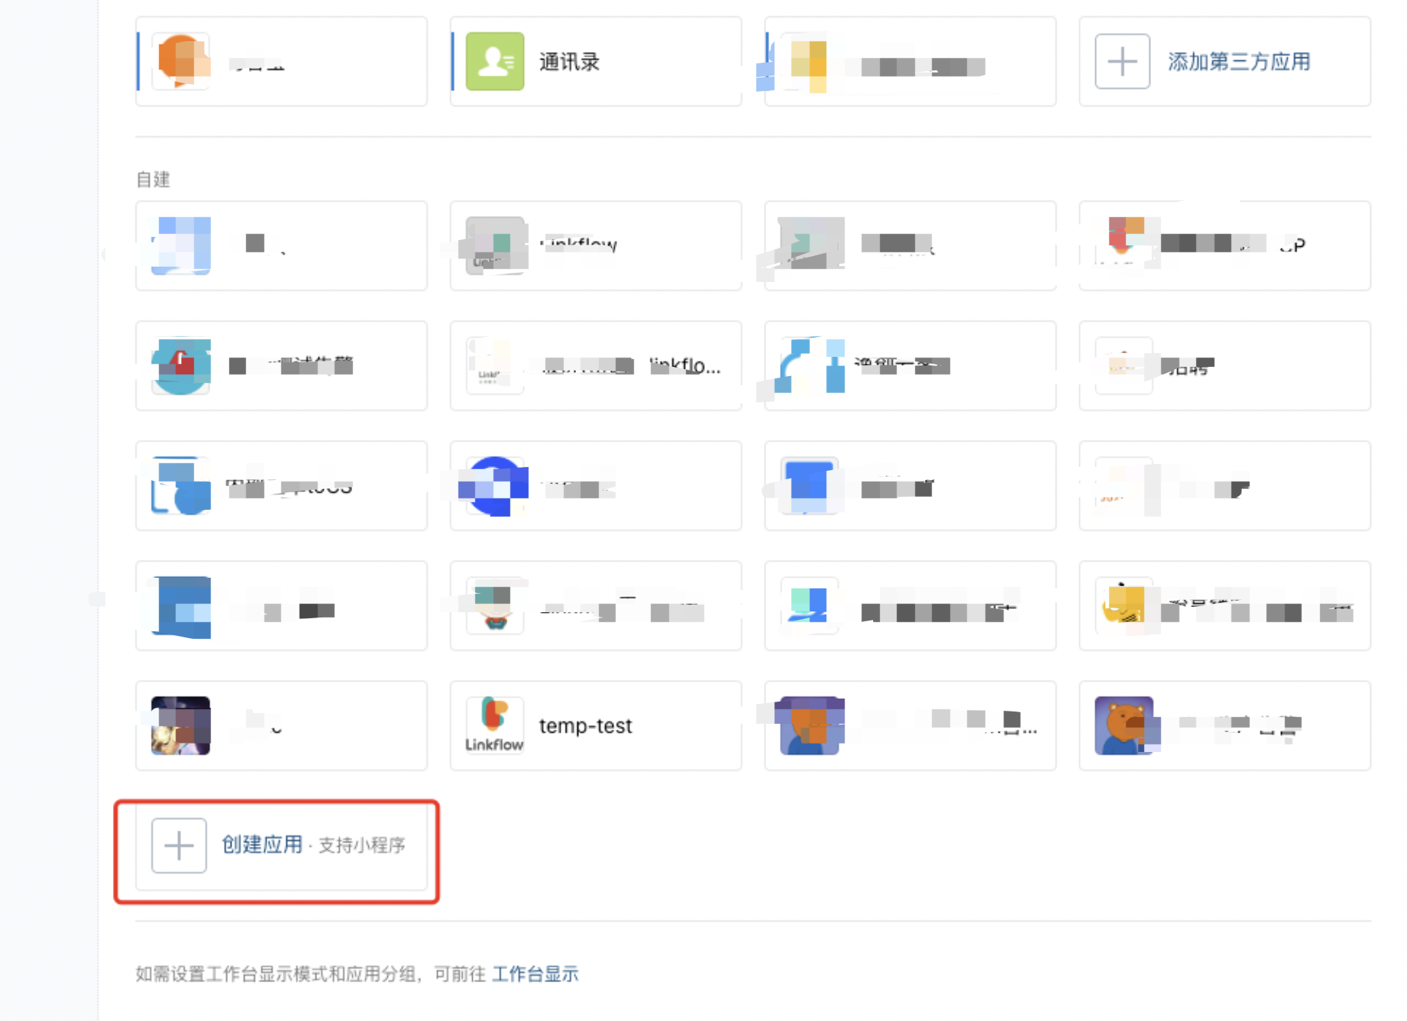Open the yellow duck app icon
This screenshot has height=1021, width=1407.
coord(1124,605)
